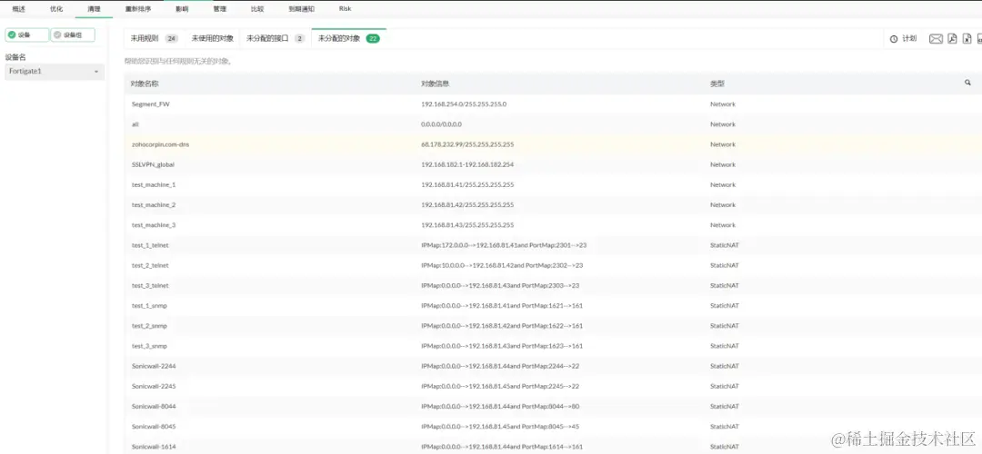
Task: Click the SSLVPN_global object name
Action: (153, 164)
